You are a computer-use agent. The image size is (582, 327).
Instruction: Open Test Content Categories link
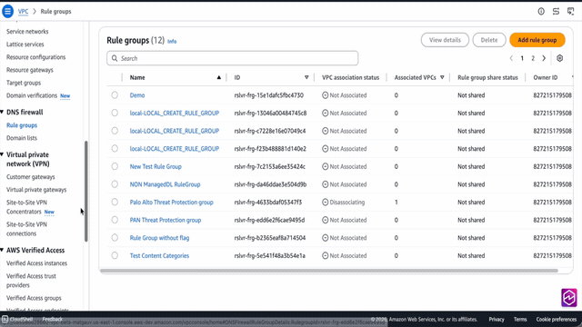point(159,255)
